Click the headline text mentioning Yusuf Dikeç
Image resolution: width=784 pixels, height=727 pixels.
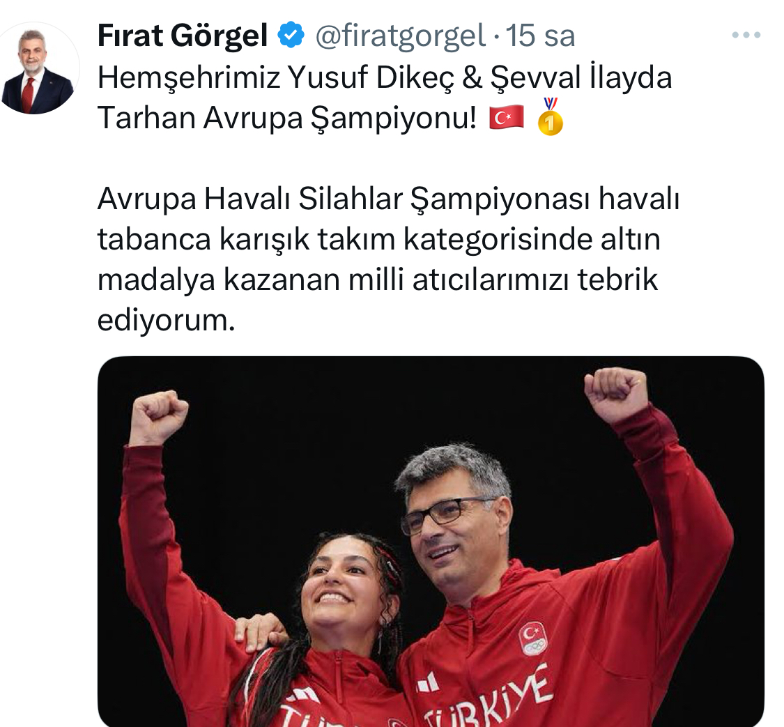[385, 98]
